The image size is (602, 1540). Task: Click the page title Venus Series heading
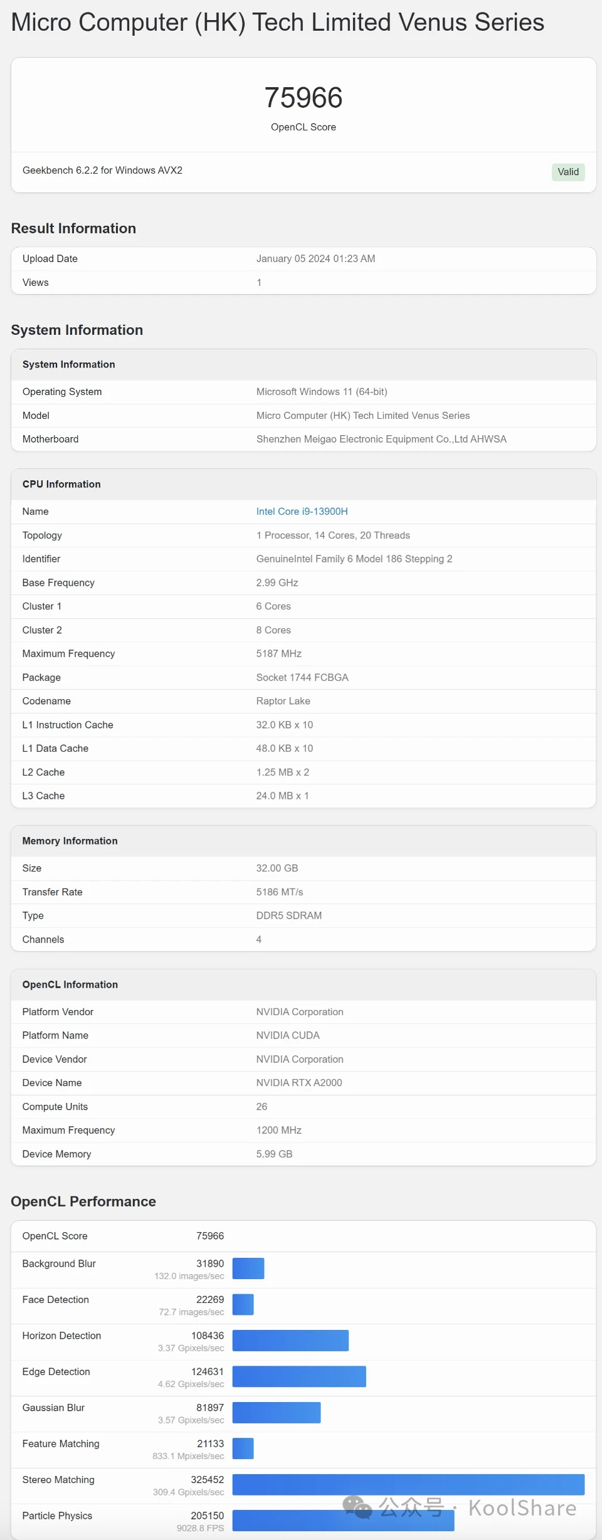pyautogui.click(x=277, y=23)
